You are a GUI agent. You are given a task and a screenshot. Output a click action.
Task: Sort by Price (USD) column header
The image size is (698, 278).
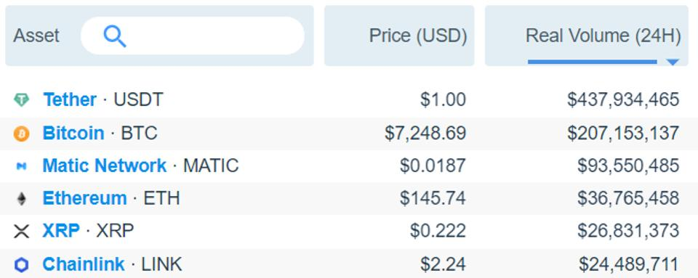(x=418, y=36)
